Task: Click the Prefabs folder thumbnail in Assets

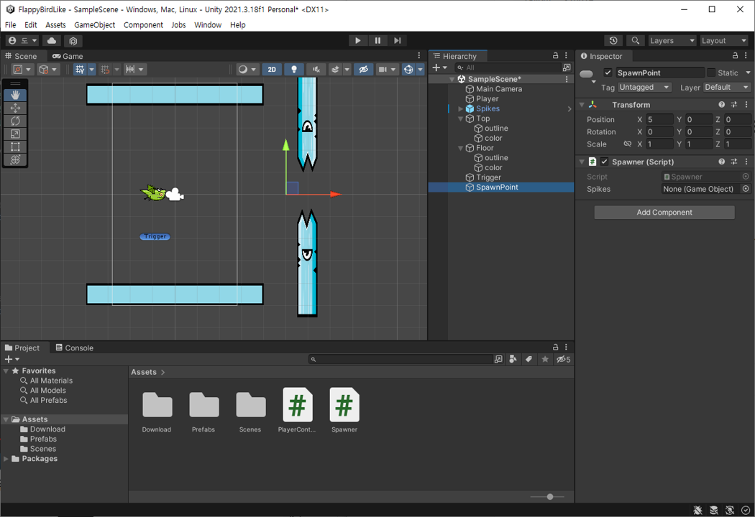Action: (x=204, y=405)
